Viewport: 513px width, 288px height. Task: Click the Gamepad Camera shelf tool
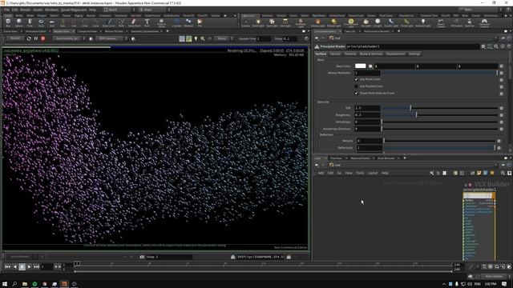coord(484,22)
